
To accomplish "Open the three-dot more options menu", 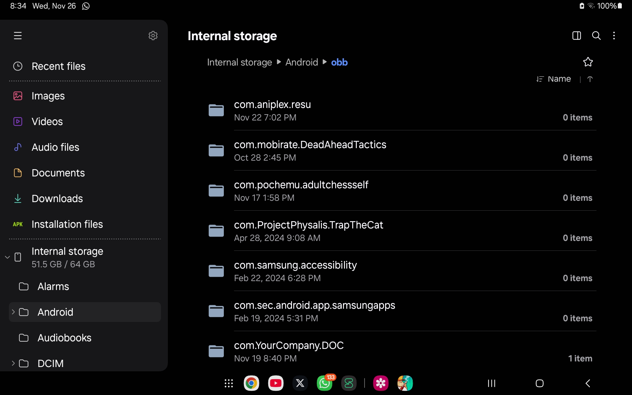I will tap(614, 36).
